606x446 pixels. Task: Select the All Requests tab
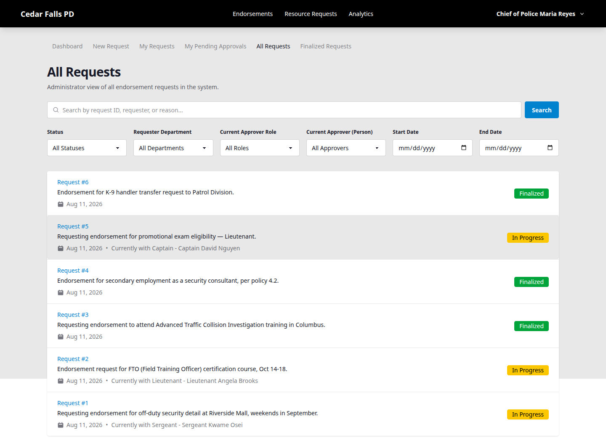(273, 46)
